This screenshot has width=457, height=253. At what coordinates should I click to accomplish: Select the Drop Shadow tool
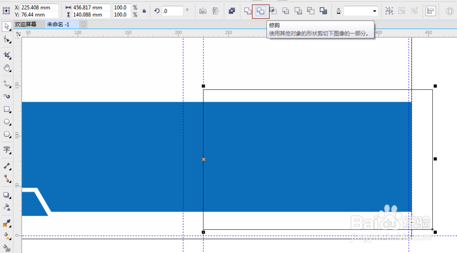[7, 195]
